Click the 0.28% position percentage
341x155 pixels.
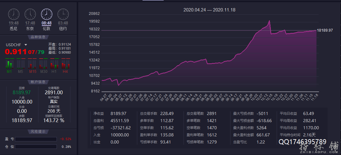[x=66, y=147]
